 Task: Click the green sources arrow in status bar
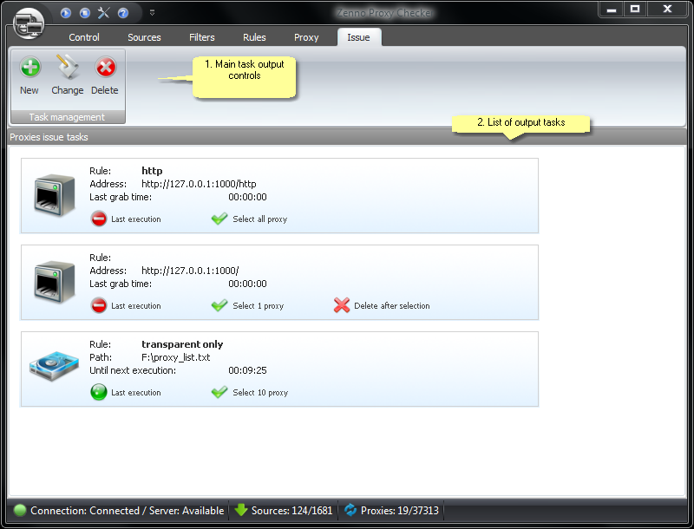(x=241, y=511)
